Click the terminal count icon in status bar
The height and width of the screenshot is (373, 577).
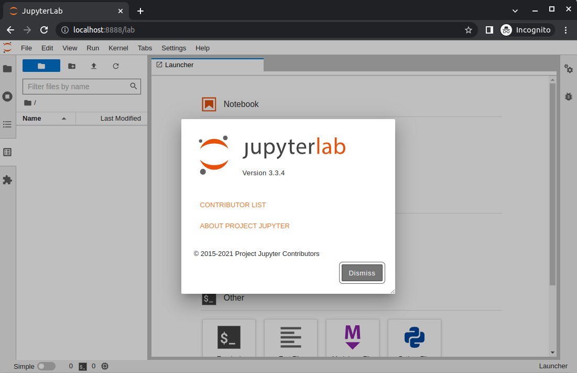pyautogui.click(x=83, y=367)
